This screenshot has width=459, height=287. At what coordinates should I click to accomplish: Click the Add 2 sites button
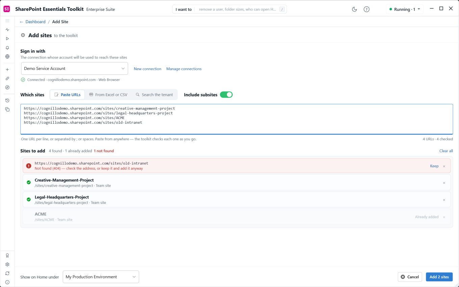(439, 277)
